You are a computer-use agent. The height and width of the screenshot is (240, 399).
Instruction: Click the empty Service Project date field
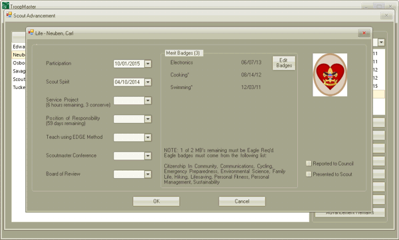pos(129,100)
